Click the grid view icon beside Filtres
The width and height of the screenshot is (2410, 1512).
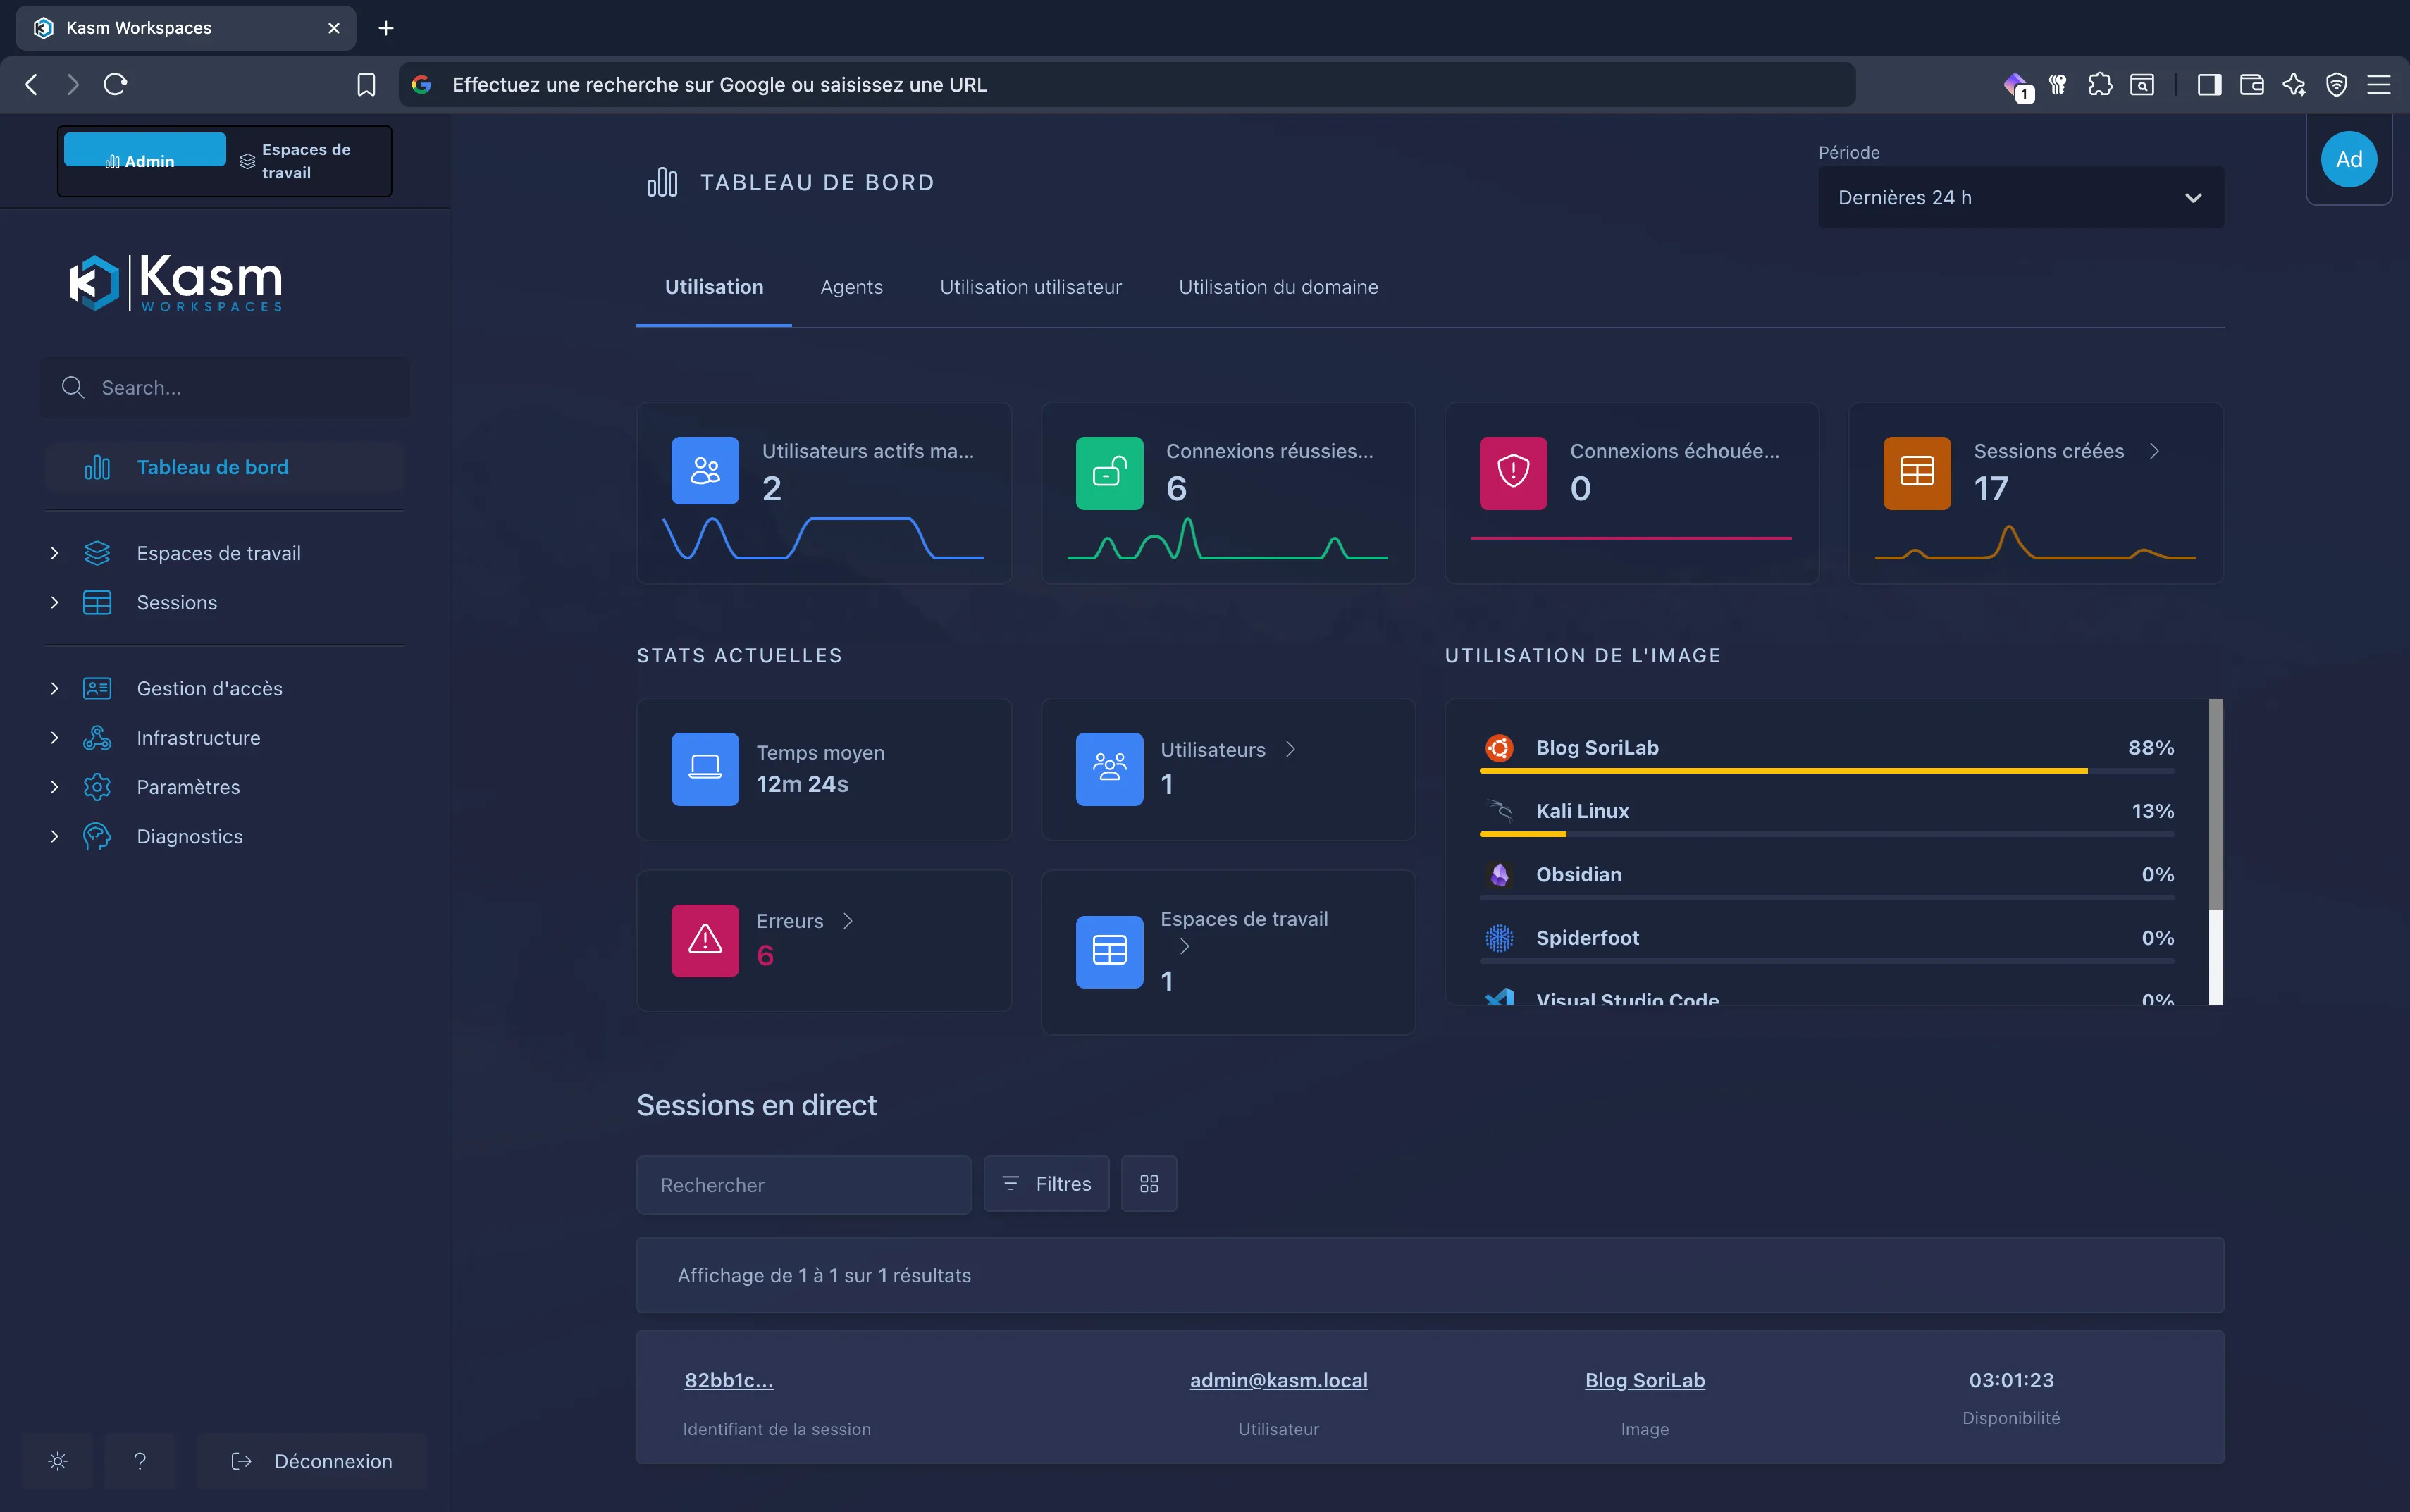coord(1148,1184)
